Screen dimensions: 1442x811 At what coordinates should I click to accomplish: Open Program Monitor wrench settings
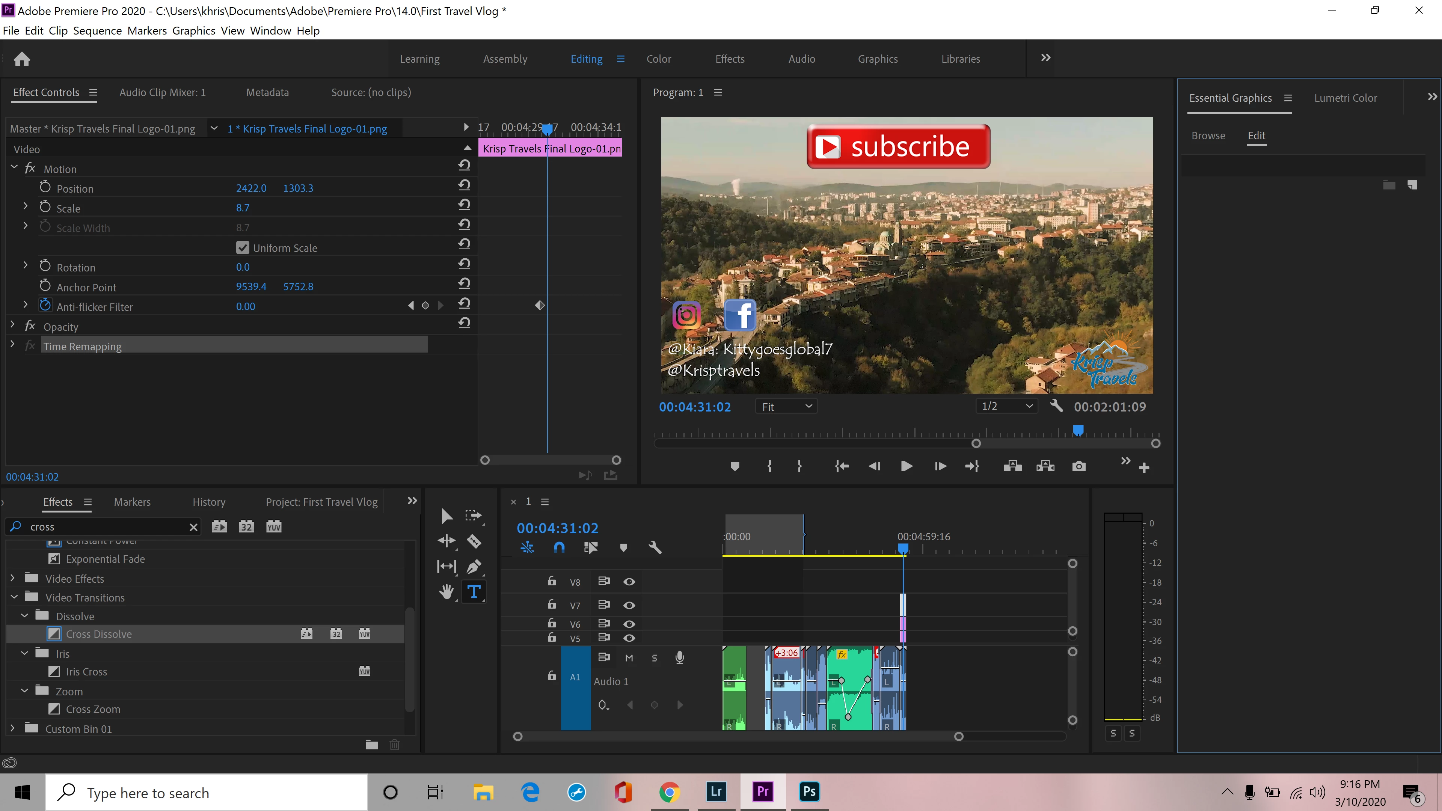(1056, 406)
